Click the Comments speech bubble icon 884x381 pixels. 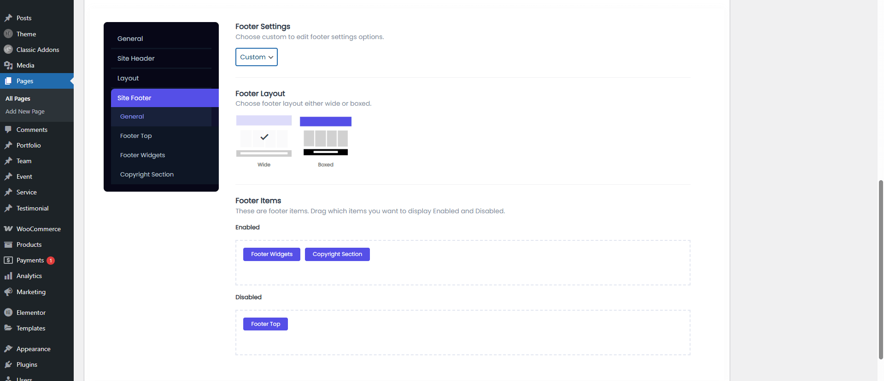pos(8,130)
